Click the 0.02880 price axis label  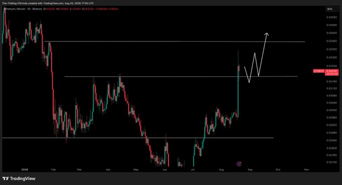coord(332,133)
